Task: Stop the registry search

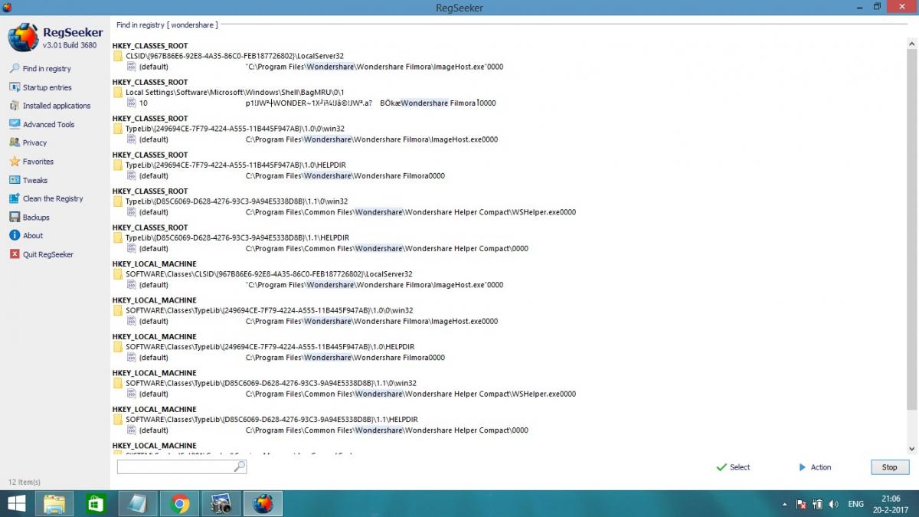Action: click(890, 467)
